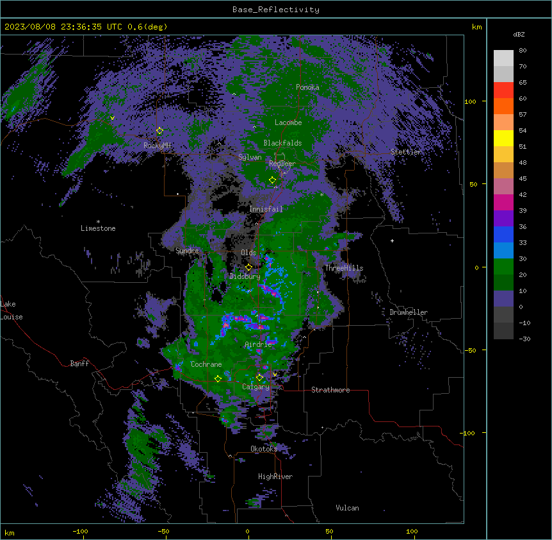Click the km unit label at bottom left
552x540 pixels.
10,532
